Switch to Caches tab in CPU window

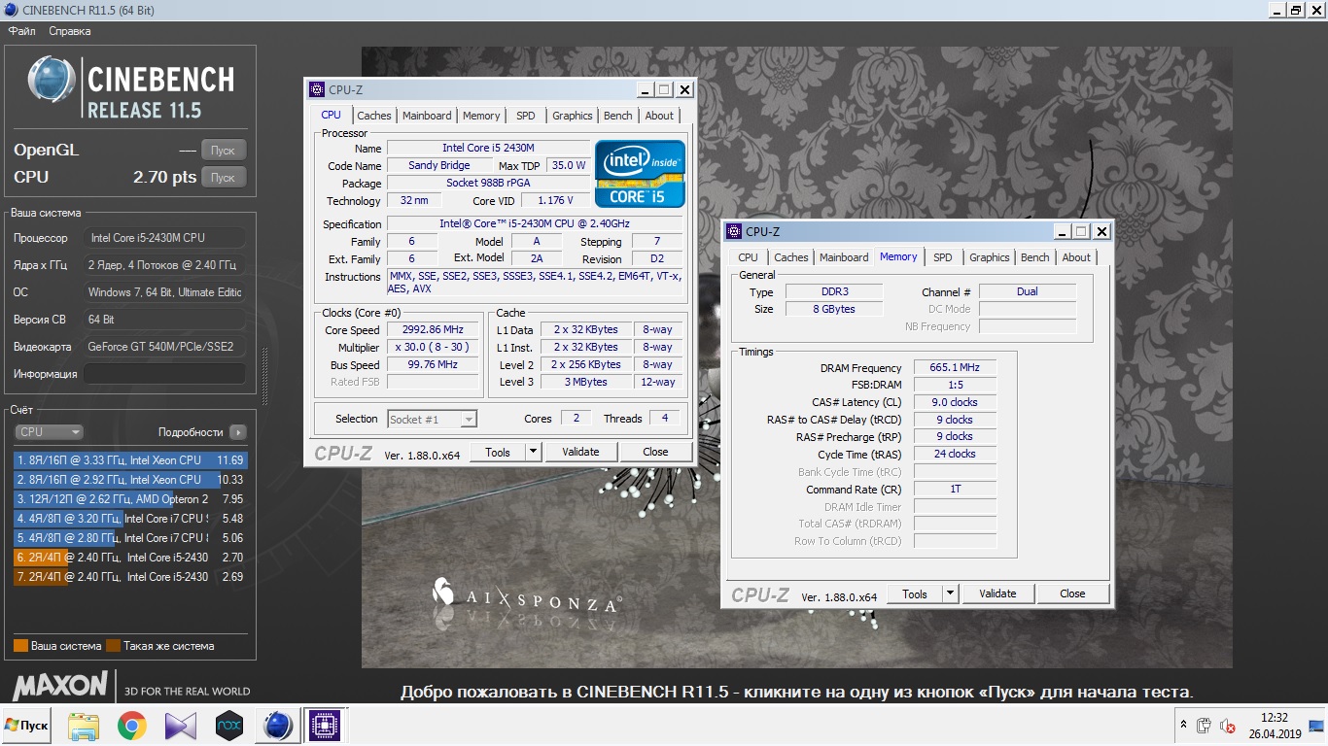374,116
